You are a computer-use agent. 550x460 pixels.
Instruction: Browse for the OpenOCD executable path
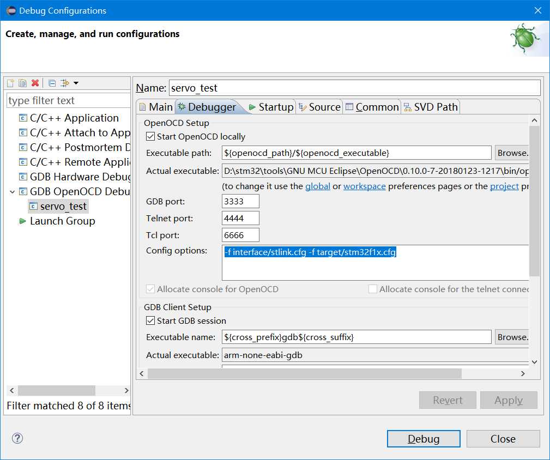click(x=512, y=153)
